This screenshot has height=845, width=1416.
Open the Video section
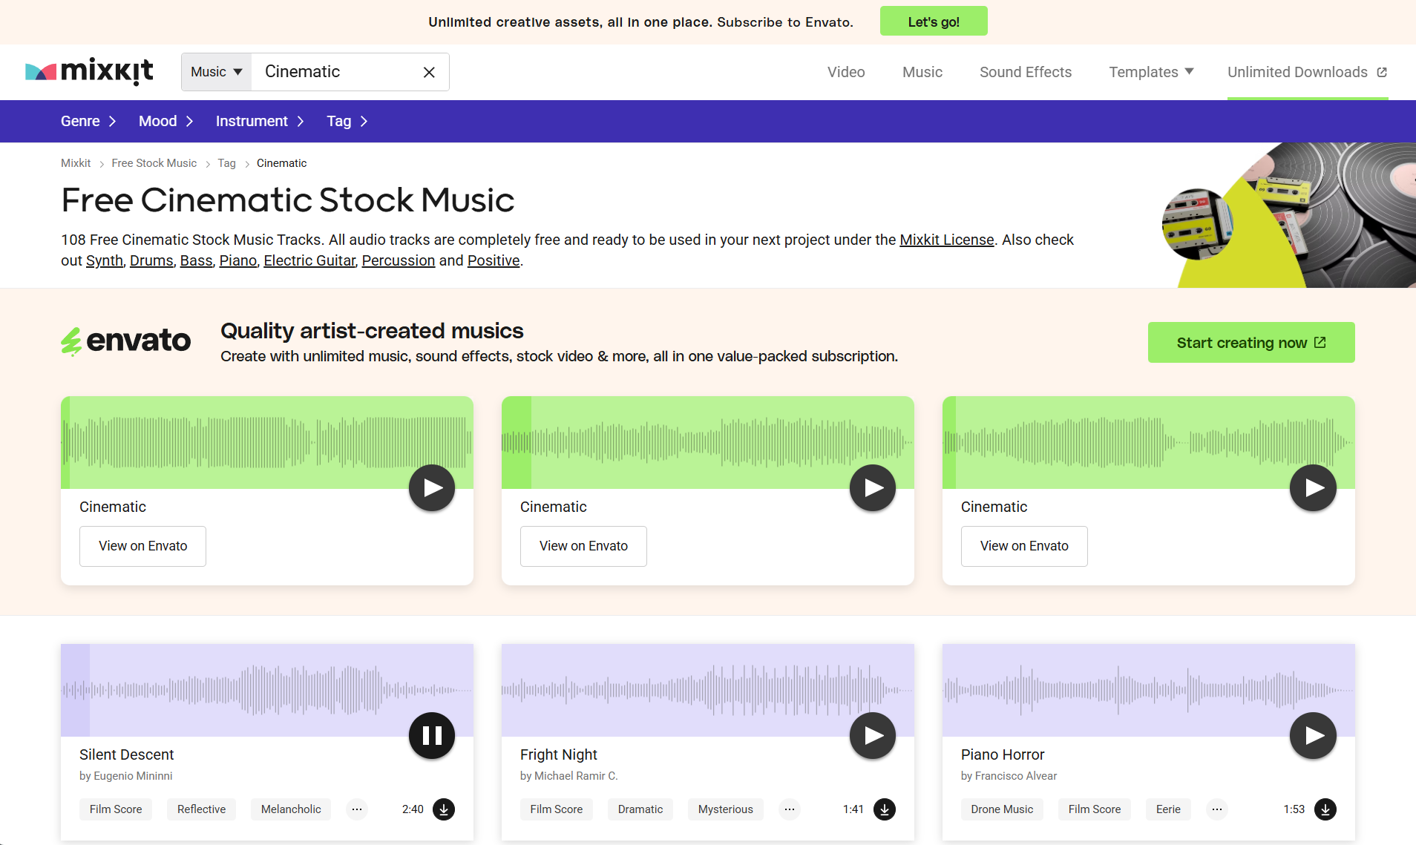coord(846,72)
